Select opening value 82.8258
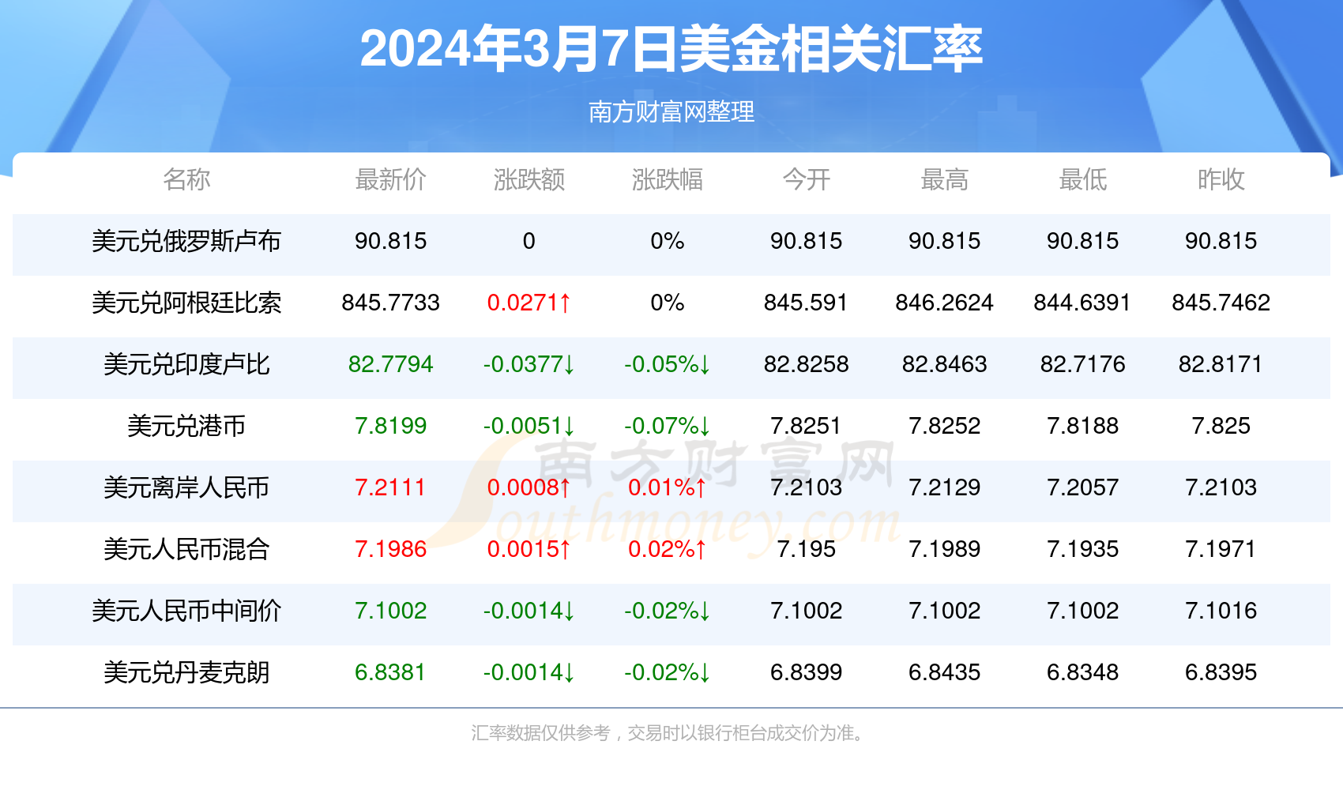Image resolution: width=1343 pixels, height=790 pixels. click(x=806, y=364)
